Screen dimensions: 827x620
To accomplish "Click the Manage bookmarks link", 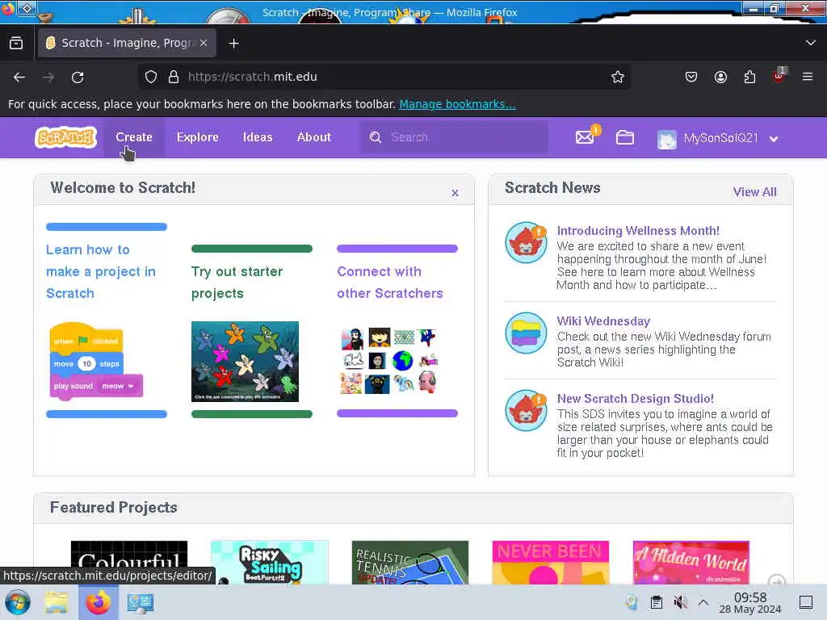I will [x=457, y=104].
